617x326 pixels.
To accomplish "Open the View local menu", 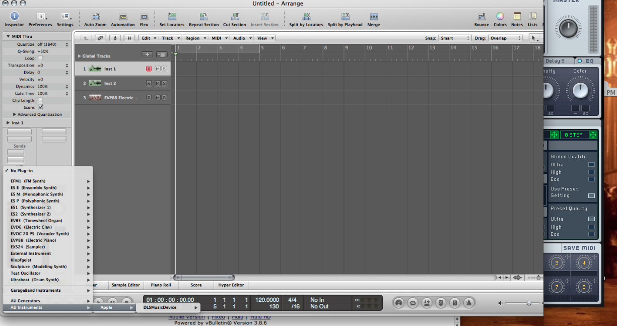I will pyautogui.click(x=264, y=38).
